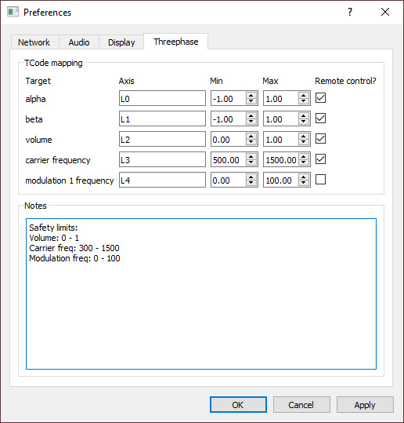Step up the volume Min value
The width and height of the screenshot is (404, 423).
pos(251,136)
